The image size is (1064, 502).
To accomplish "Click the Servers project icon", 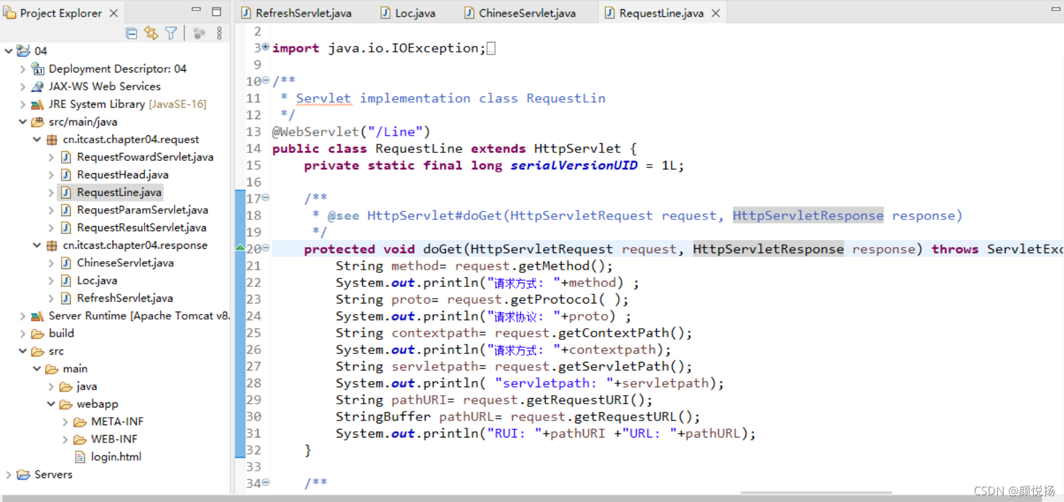I will pyautogui.click(x=23, y=474).
